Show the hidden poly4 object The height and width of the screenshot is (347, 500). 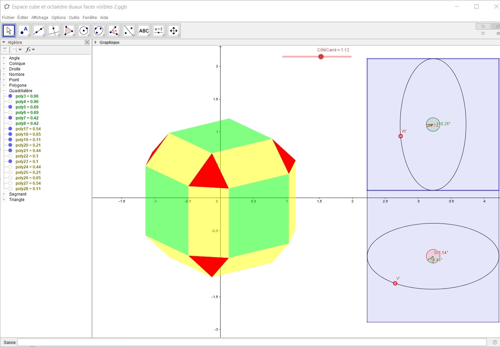coord(10,102)
